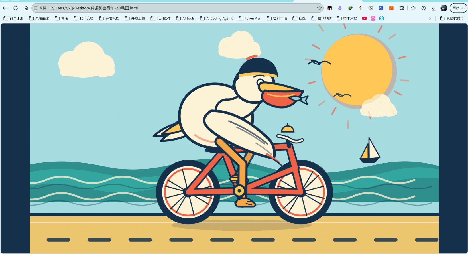Click the lightning bolt extension icon
468x254 pixels.
pyautogui.click(x=360, y=8)
